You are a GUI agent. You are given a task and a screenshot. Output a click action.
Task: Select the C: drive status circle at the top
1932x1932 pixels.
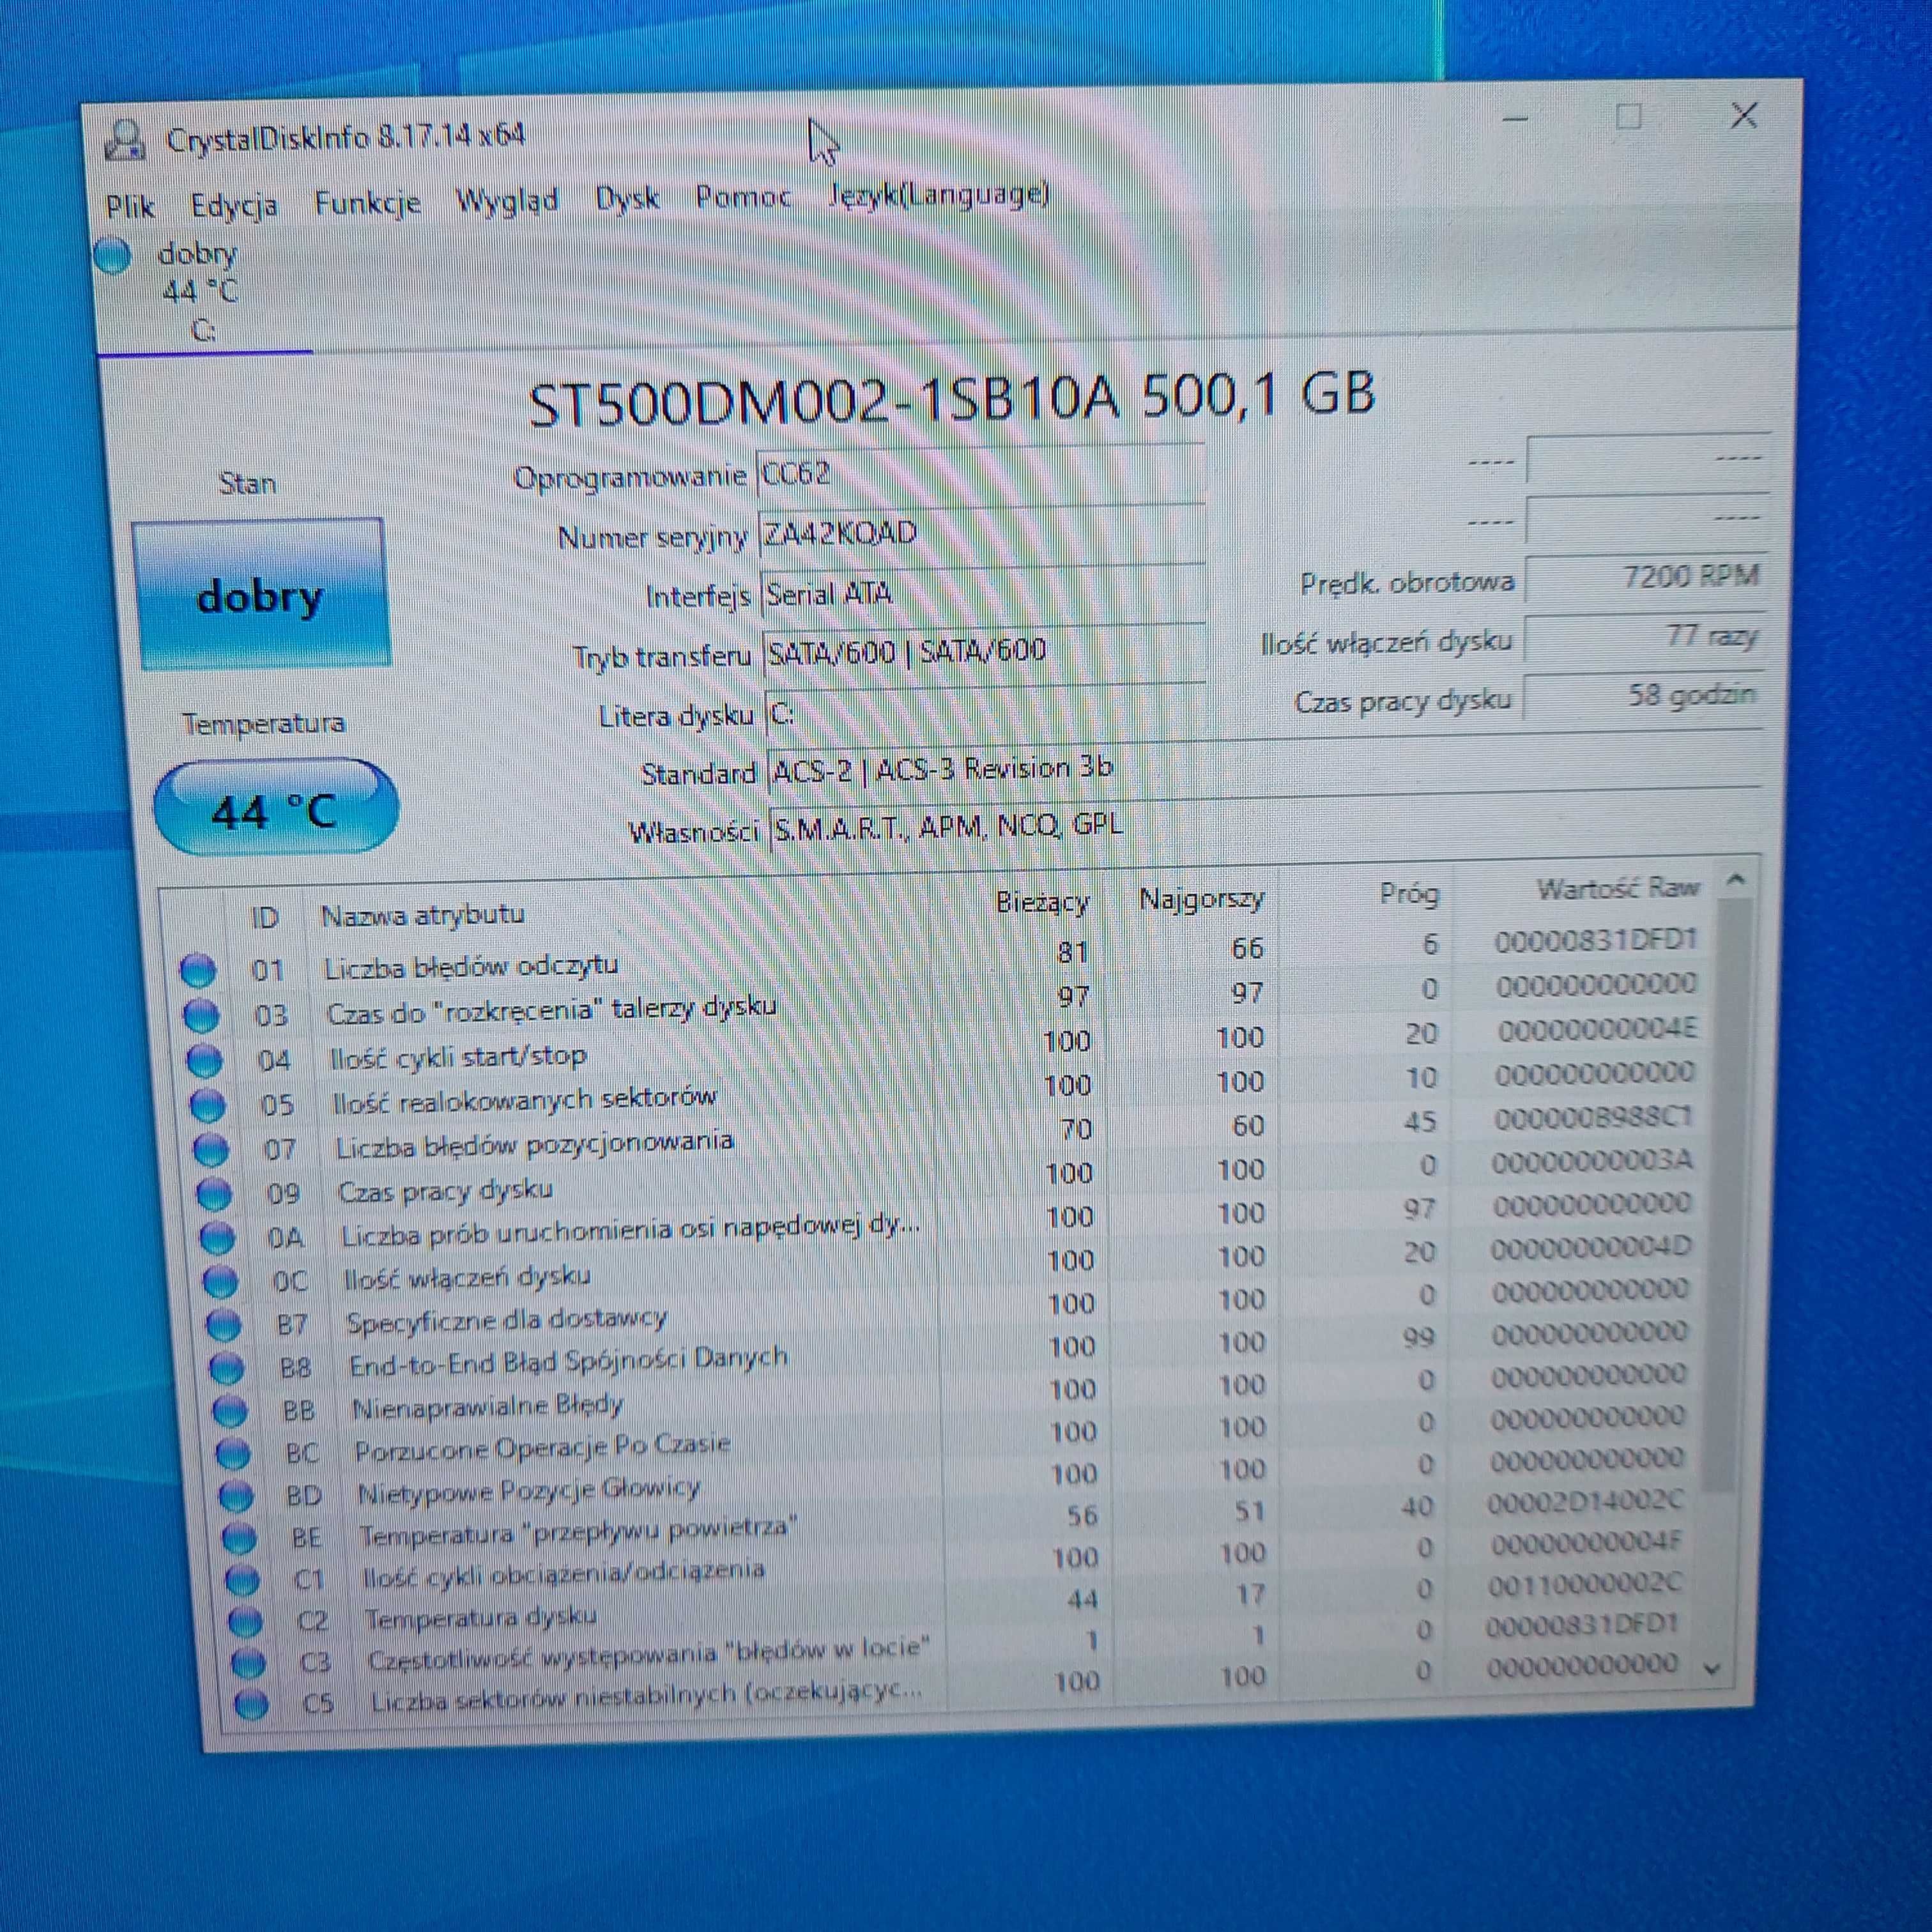point(113,255)
